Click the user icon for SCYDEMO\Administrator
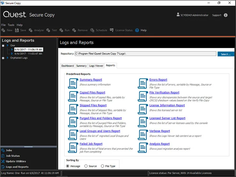The image size is (236, 177). tap(178, 15)
